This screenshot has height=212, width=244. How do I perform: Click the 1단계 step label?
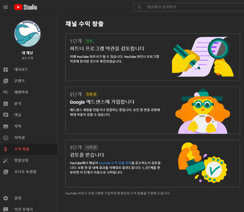click(x=76, y=41)
